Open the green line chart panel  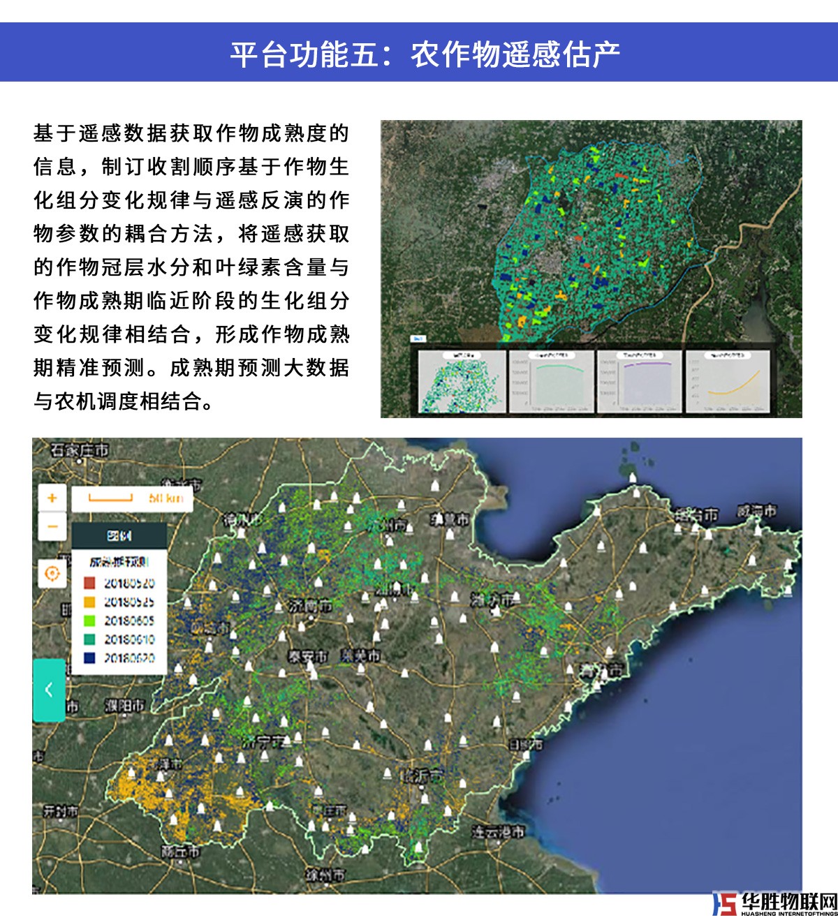[551, 382]
